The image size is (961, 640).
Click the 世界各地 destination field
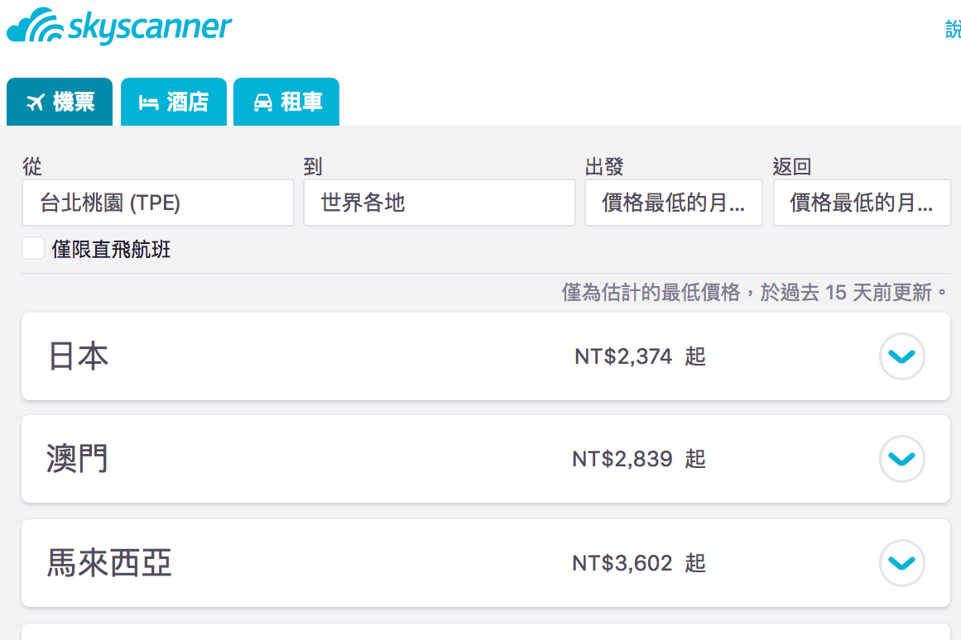click(x=439, y=203)
